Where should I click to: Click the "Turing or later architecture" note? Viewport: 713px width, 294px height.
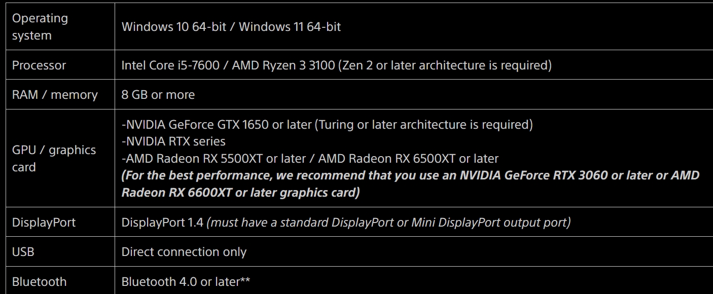tap(423, 124)
